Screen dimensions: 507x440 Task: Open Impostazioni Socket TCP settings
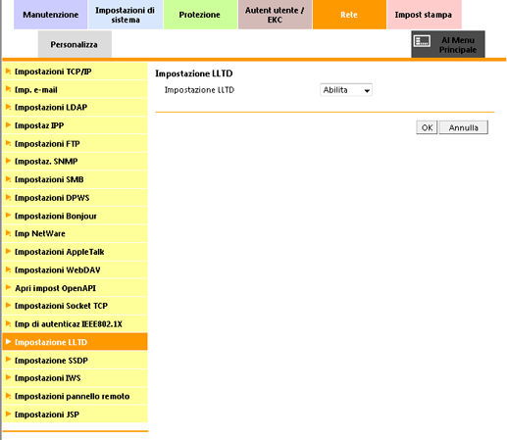pyautogui.click(x=75, y=306)
